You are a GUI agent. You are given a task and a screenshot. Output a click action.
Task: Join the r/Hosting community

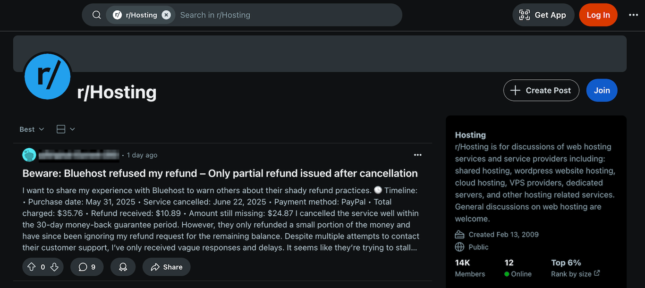(602, 90)
